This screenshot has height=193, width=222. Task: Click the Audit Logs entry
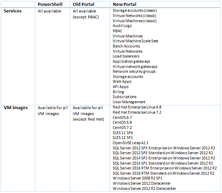click(122, 26)
